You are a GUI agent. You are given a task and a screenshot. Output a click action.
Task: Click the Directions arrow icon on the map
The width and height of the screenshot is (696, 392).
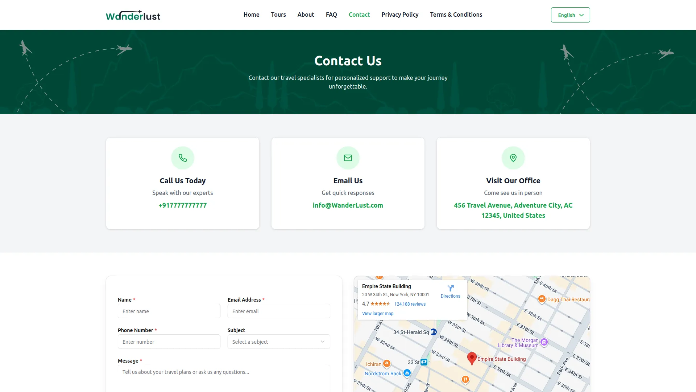(451, 288)
